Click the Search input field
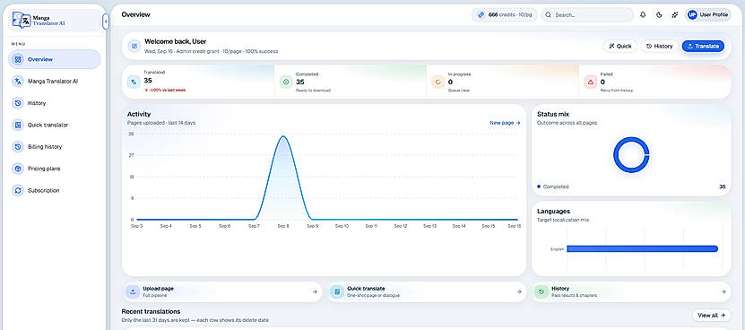The image size is (745, 330). coord(587,14)
